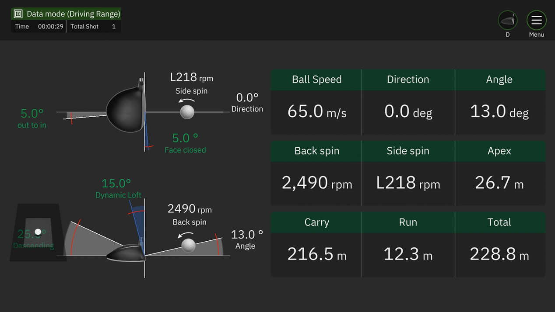This screenshot has height=312, width=555.
Task: Select the Side spin data tile
Action: pos(408,173)
